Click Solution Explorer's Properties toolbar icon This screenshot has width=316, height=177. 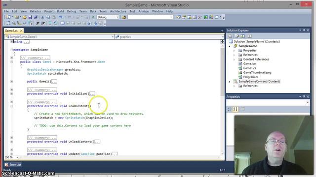(230, 36)
